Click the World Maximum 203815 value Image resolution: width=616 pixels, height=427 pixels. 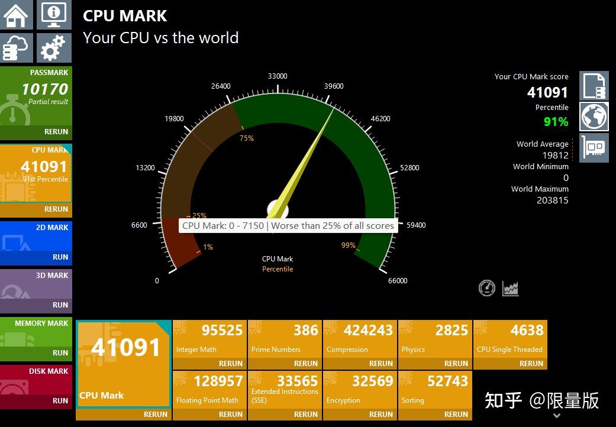[552, 200]
